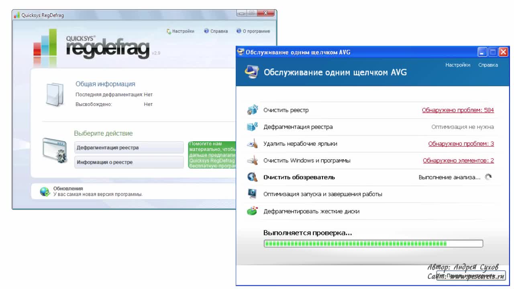Click Дефрагментация реестра button in RegDefrag

pos(129,147)
